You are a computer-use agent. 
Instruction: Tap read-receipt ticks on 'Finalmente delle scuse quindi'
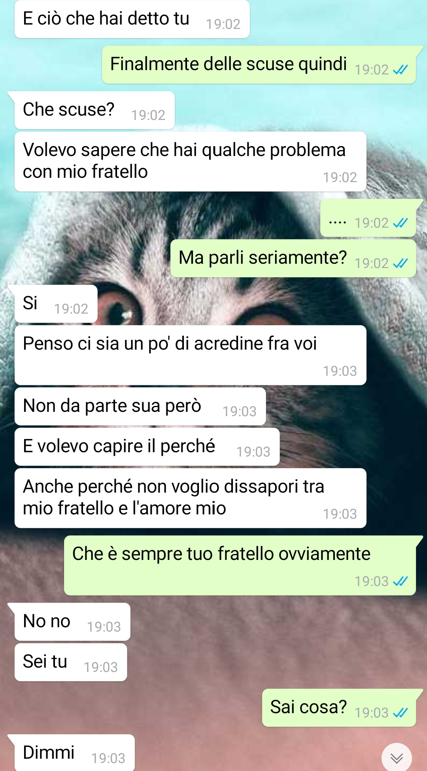[400, 70]
